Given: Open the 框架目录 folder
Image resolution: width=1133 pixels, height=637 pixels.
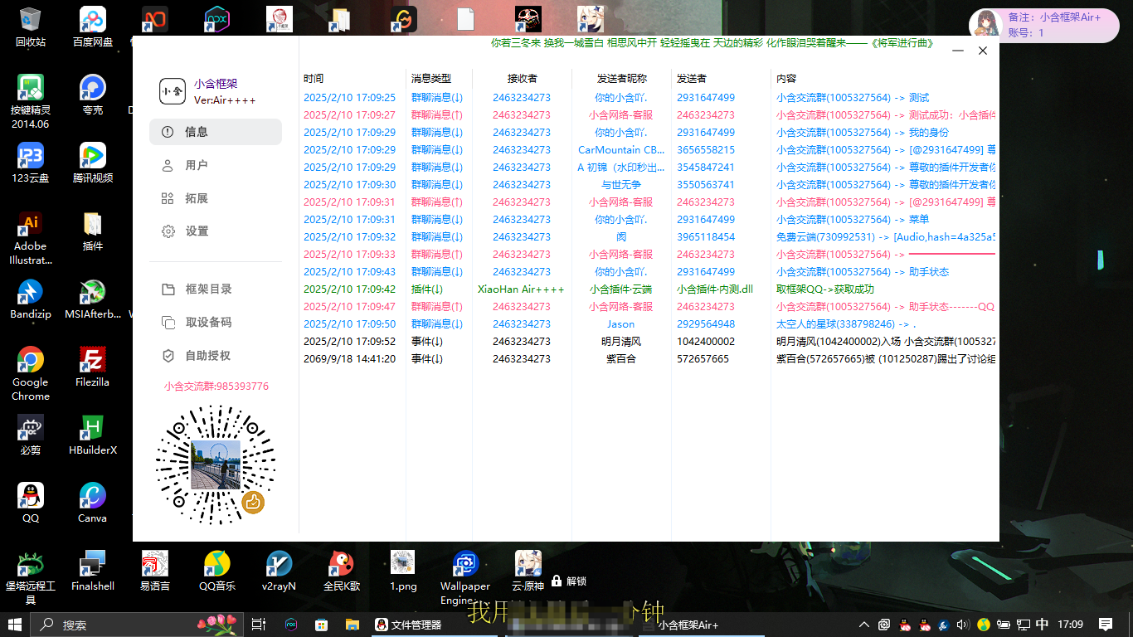Looking at the screenshot, I should point(207,289).
